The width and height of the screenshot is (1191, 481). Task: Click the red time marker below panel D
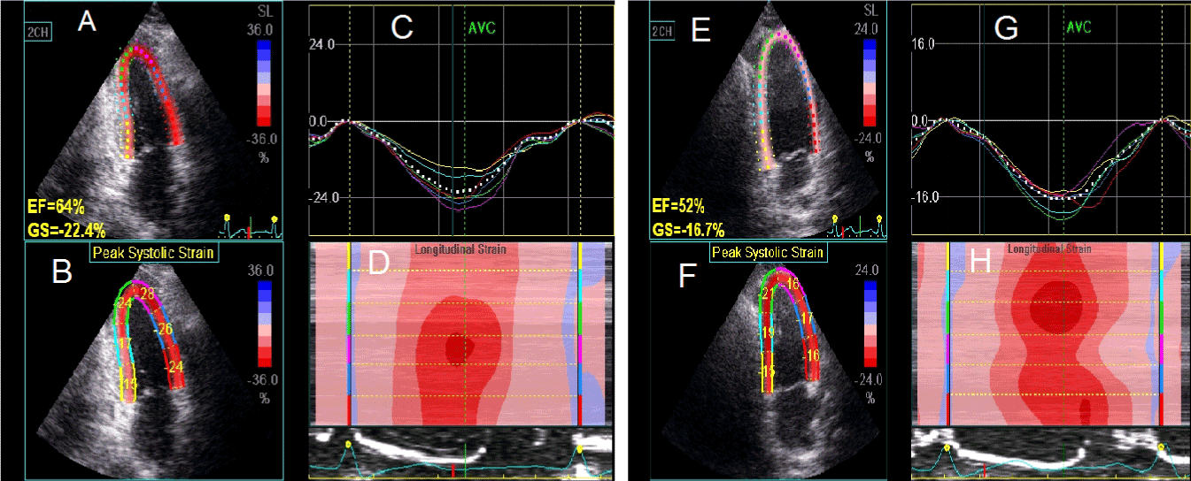[453, 474]
